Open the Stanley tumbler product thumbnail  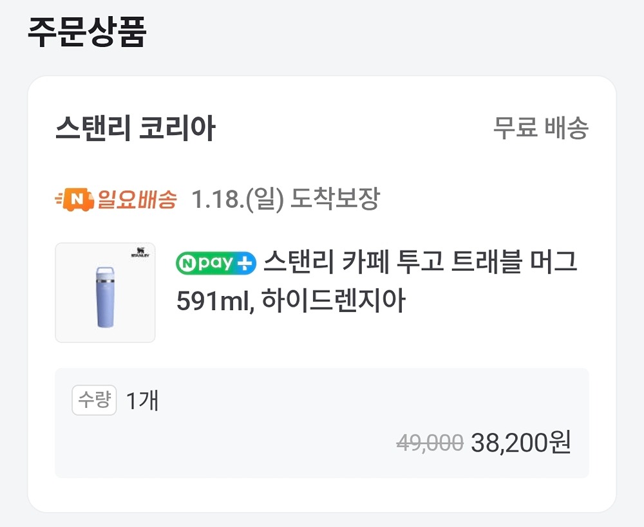click(105, 293)
